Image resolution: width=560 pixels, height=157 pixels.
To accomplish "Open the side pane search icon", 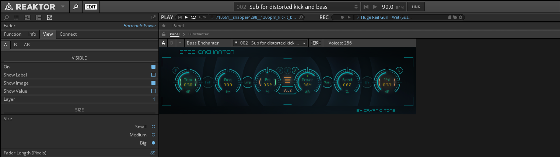I will pos(7,17).
